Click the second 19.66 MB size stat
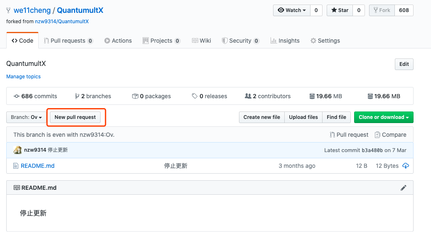 pyautogui.click(x=384, y=96)
